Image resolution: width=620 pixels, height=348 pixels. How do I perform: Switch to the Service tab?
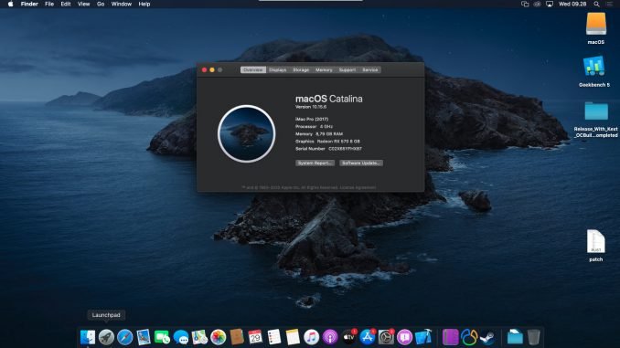coord(370,70)
